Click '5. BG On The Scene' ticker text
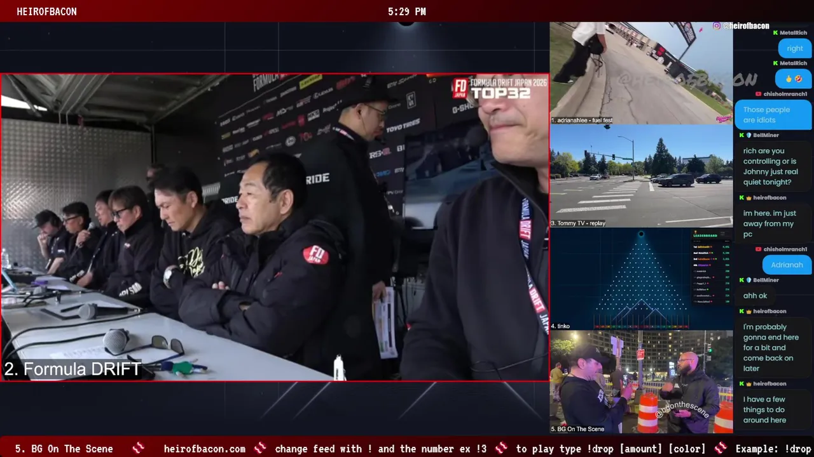This screenshot has width=814, height=457. pos(64,449)
